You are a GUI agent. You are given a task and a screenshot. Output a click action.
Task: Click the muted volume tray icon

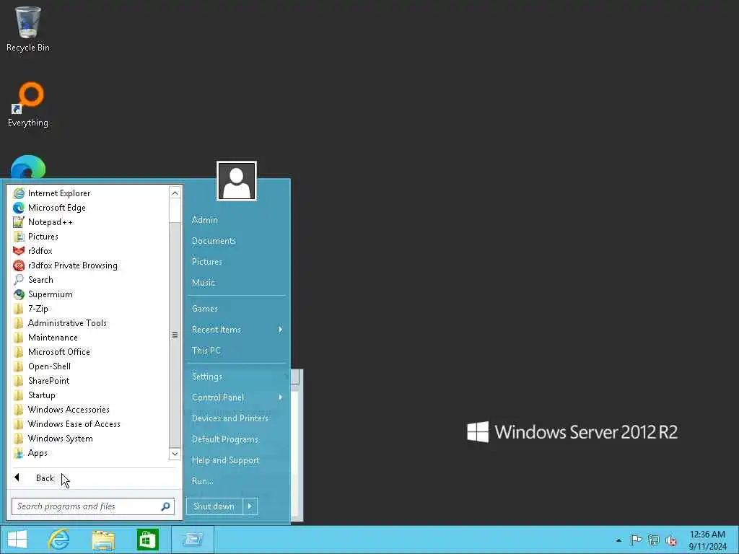[x=671, y=540]
